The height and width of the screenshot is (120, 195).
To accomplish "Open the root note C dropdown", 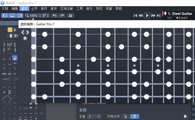I will tap(94, 116).
